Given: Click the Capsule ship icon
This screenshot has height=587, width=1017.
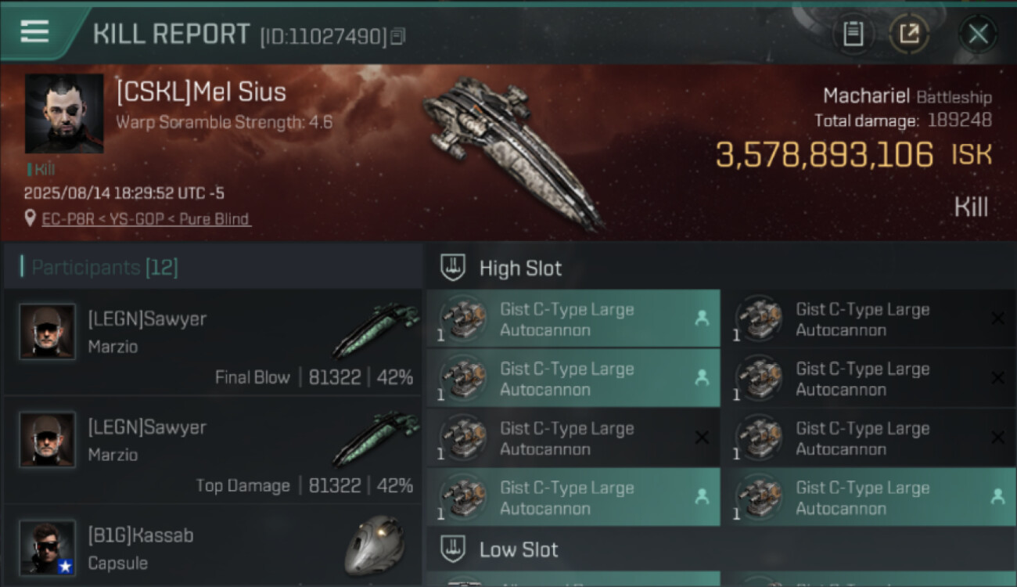Looking at the screenshot, I should (375, 544).
